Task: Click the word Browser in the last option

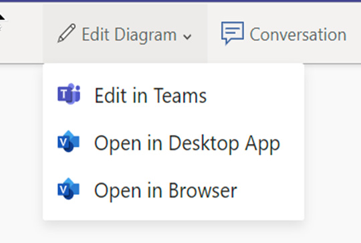Action: coord(203,190)
